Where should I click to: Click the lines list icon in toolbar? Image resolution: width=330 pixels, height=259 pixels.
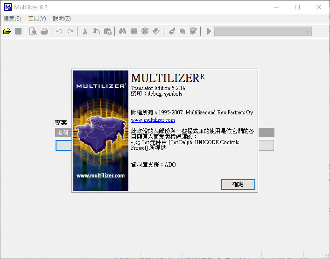point(134,31)
